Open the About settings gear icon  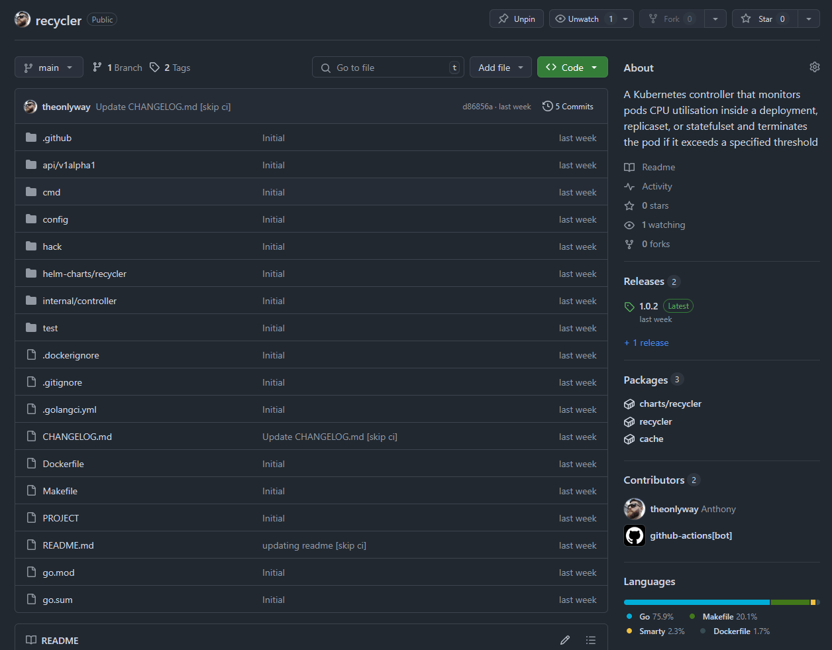coord(814,67)
